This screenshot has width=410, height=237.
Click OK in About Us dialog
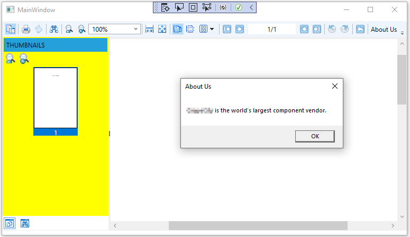point(315,136)
